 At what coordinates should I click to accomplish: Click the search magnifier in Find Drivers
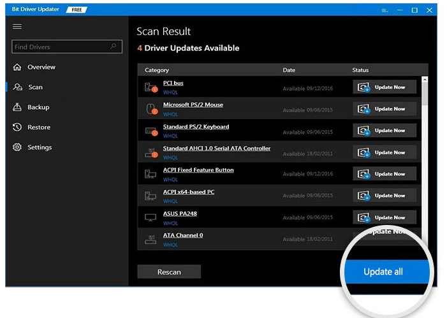(113, 46)
